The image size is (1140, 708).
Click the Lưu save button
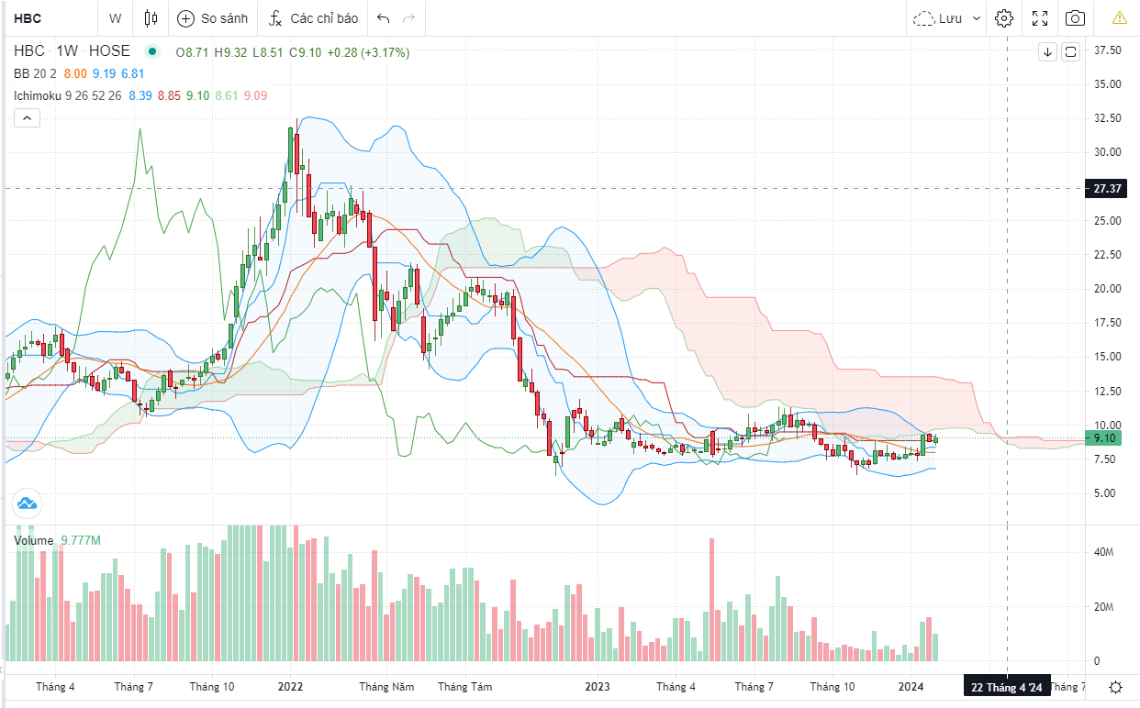[x=939, y=18]
